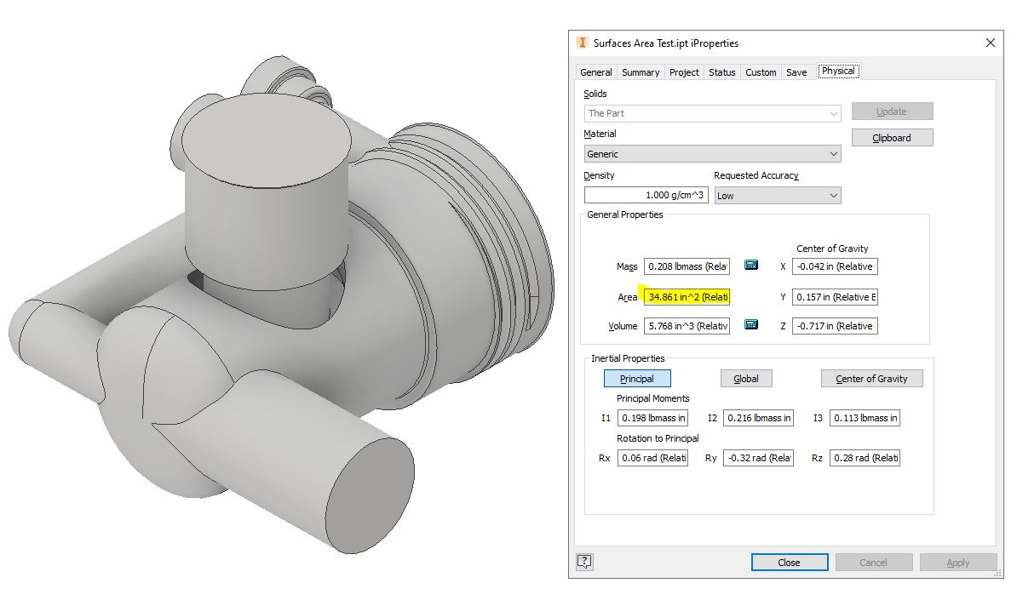Click the Apply button
The width and height of the screenshot is (1017, 606).
pyautogui.click(x=958, y=562)
